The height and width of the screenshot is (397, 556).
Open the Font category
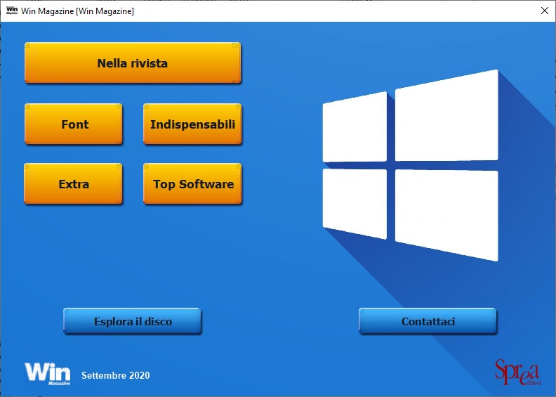click(x=74, y=124)
